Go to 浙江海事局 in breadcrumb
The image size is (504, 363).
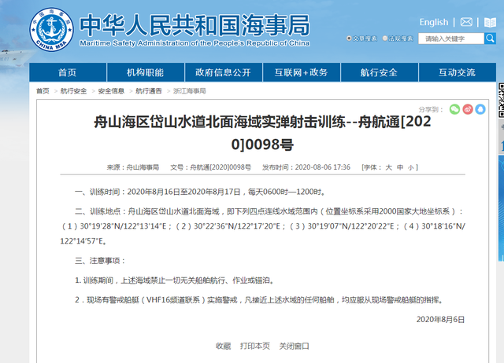190,91
